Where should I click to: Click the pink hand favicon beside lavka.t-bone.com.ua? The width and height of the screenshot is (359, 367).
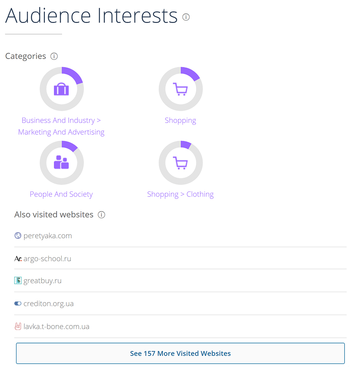(x=18, y=326)
